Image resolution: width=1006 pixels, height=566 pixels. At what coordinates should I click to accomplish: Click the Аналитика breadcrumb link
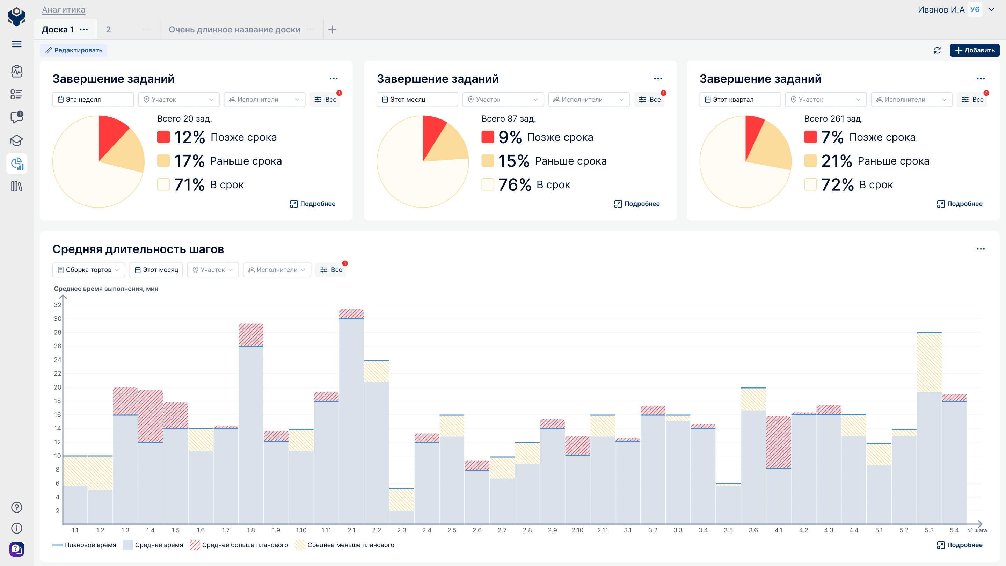tap(64, 9)
